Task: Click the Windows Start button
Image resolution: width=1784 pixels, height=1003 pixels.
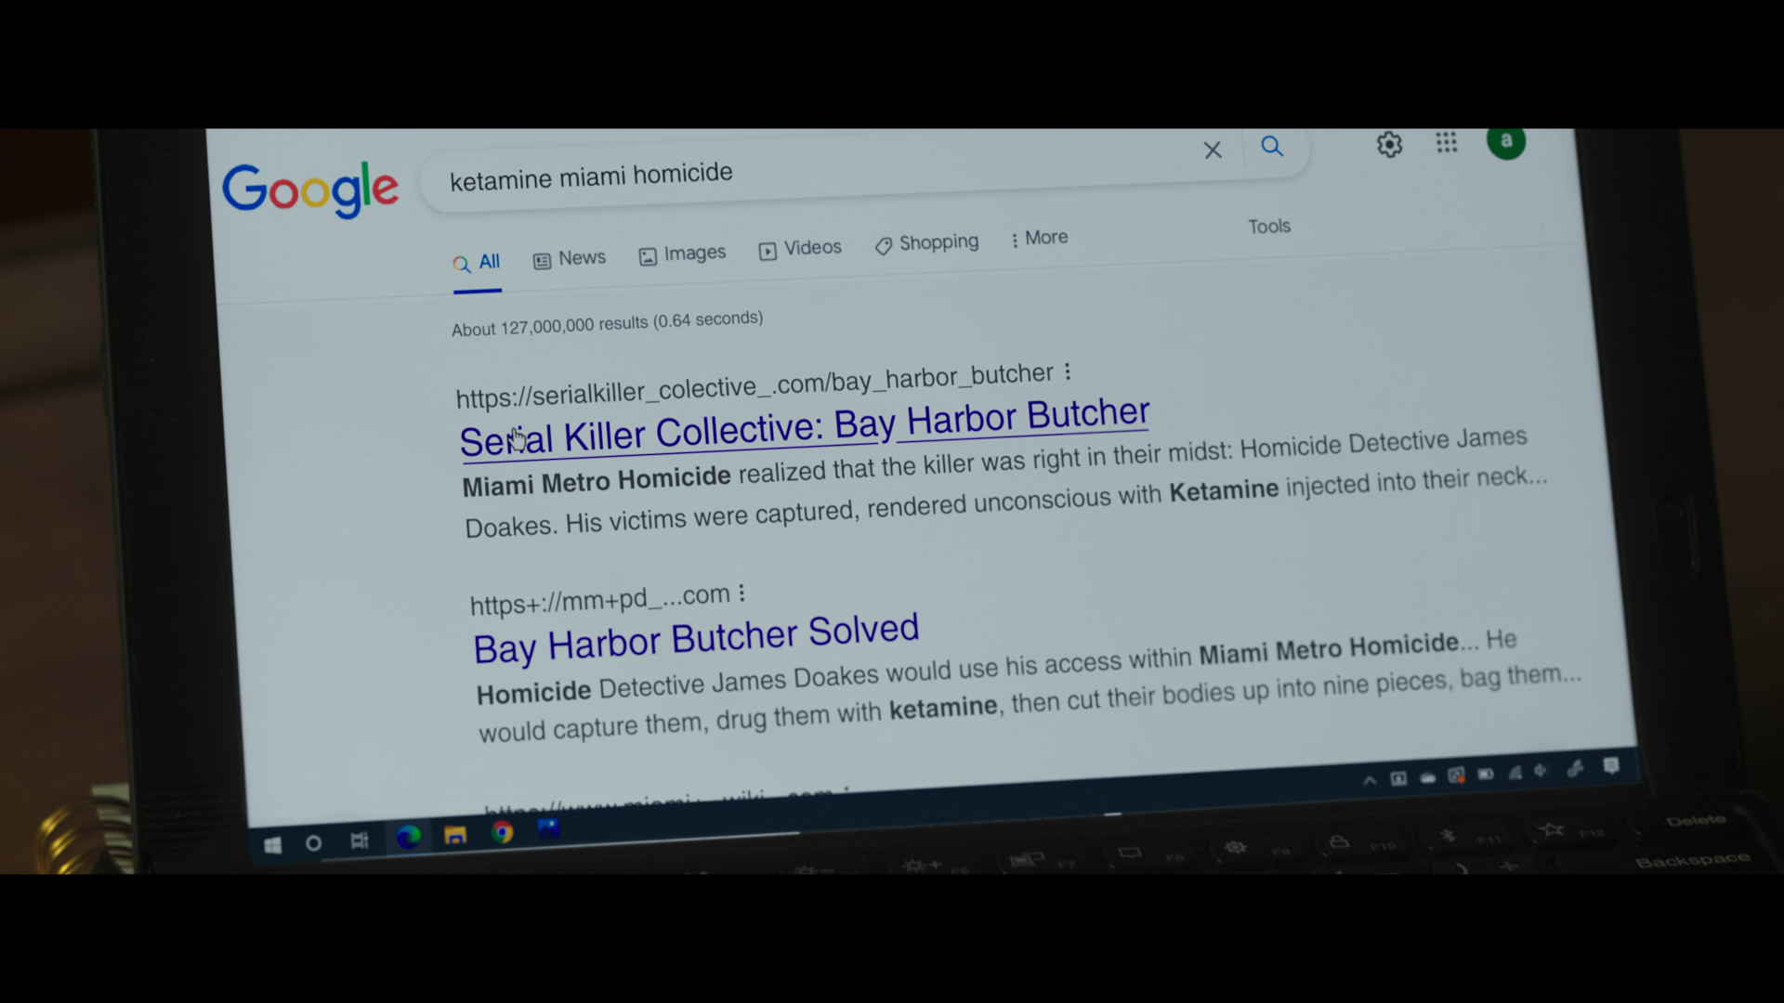Action: 272,845
